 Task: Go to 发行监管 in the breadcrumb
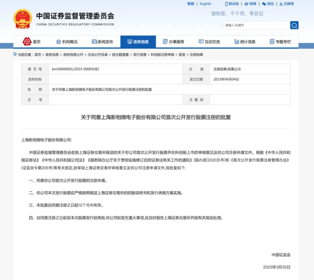click(x=140, y=55)
